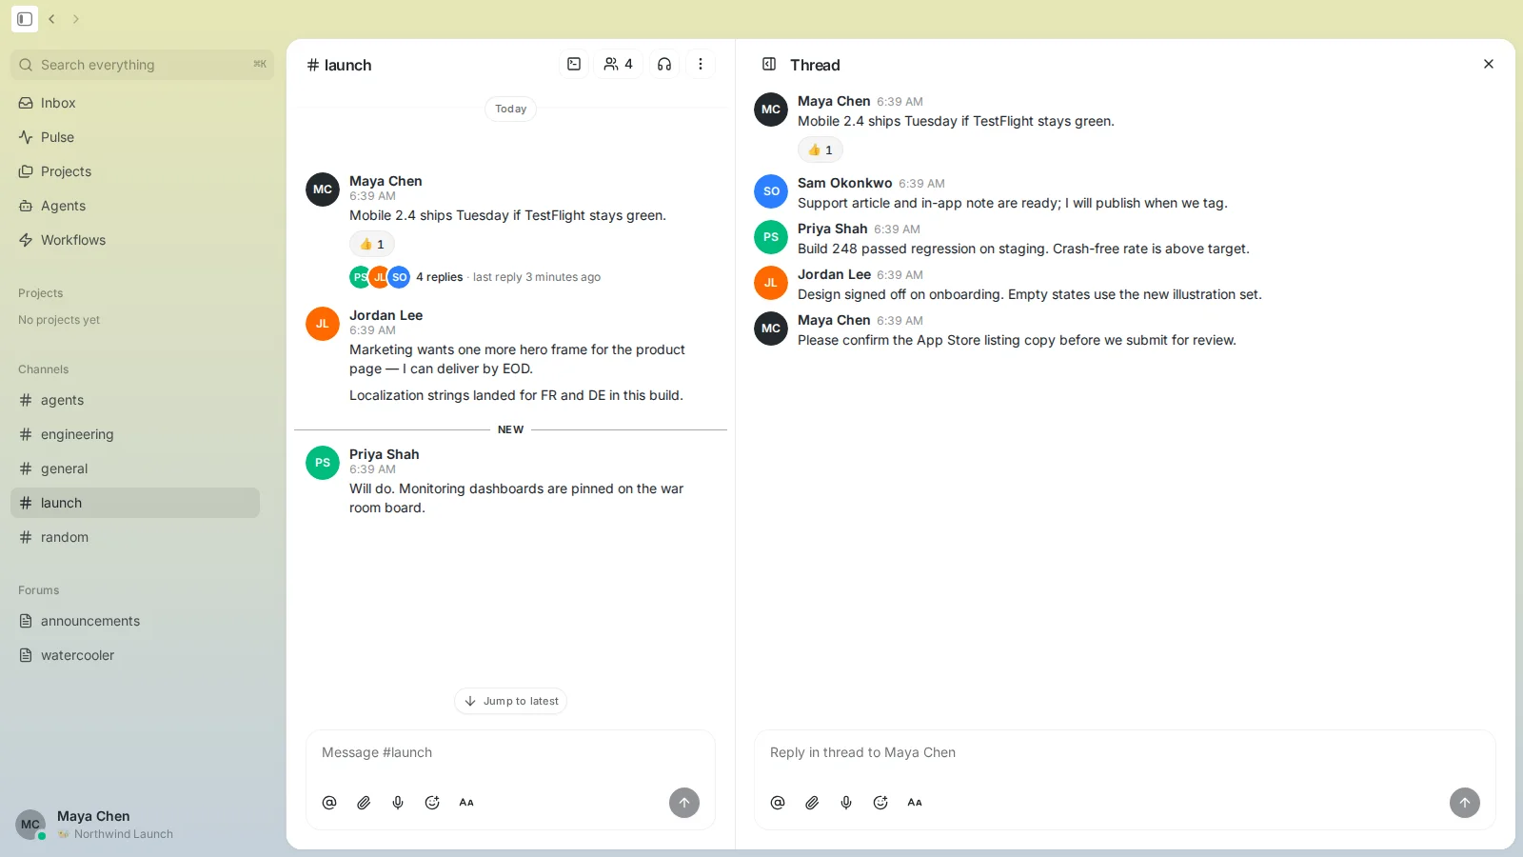Switch to the random channel

point(135,537)
